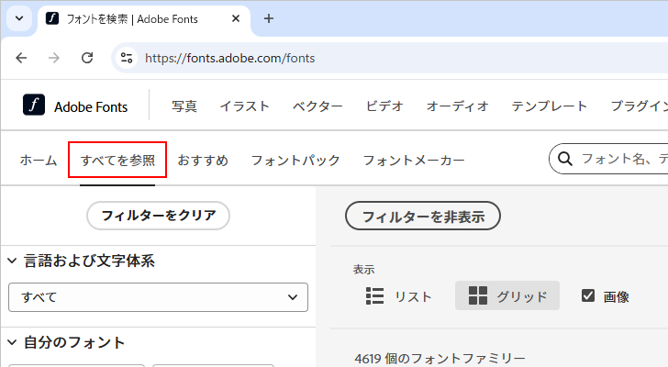Open the ビデオ link
The width and height of the screenshot is (668, 367).
click(384, 106)
